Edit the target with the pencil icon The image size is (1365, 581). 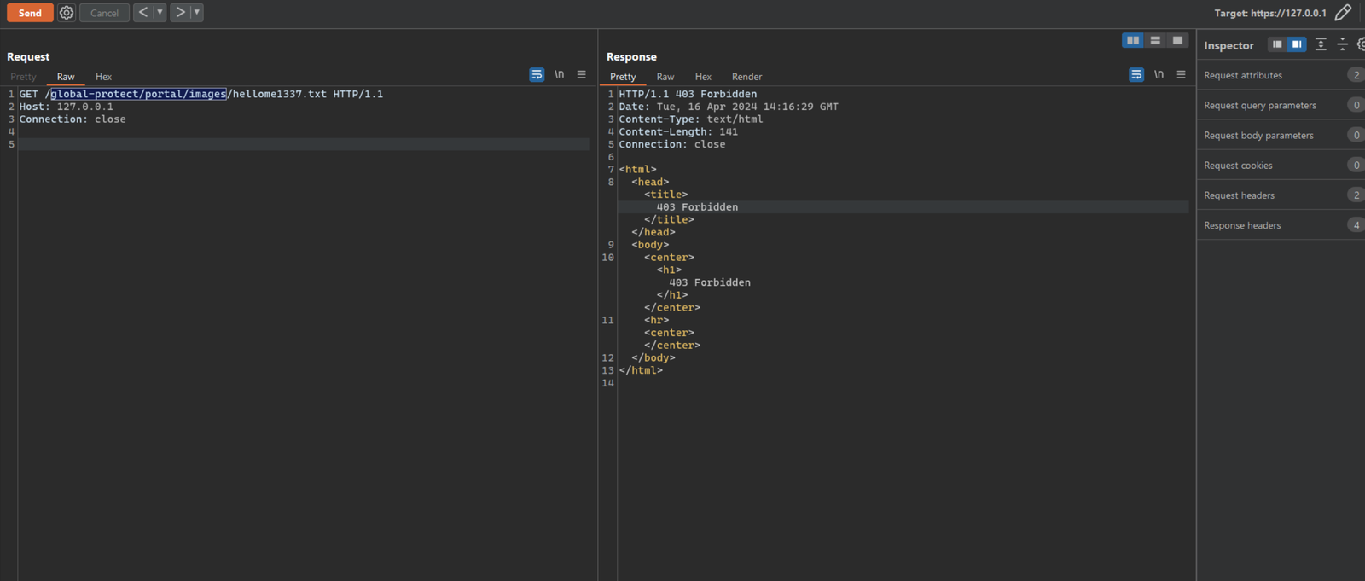pos(1343,13)
